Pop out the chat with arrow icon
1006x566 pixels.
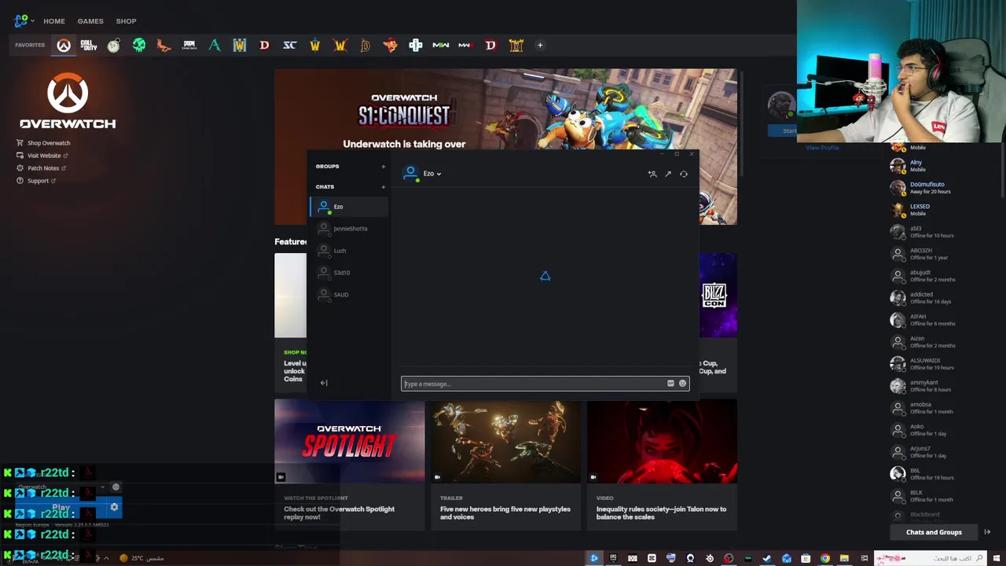668,174
